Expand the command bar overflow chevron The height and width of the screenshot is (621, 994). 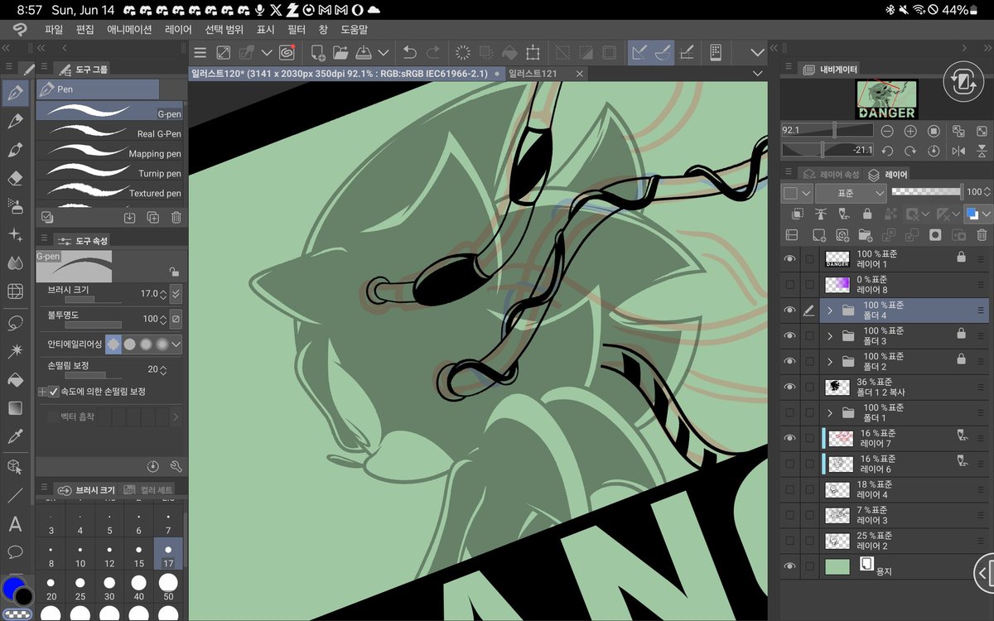coord(757,53)
